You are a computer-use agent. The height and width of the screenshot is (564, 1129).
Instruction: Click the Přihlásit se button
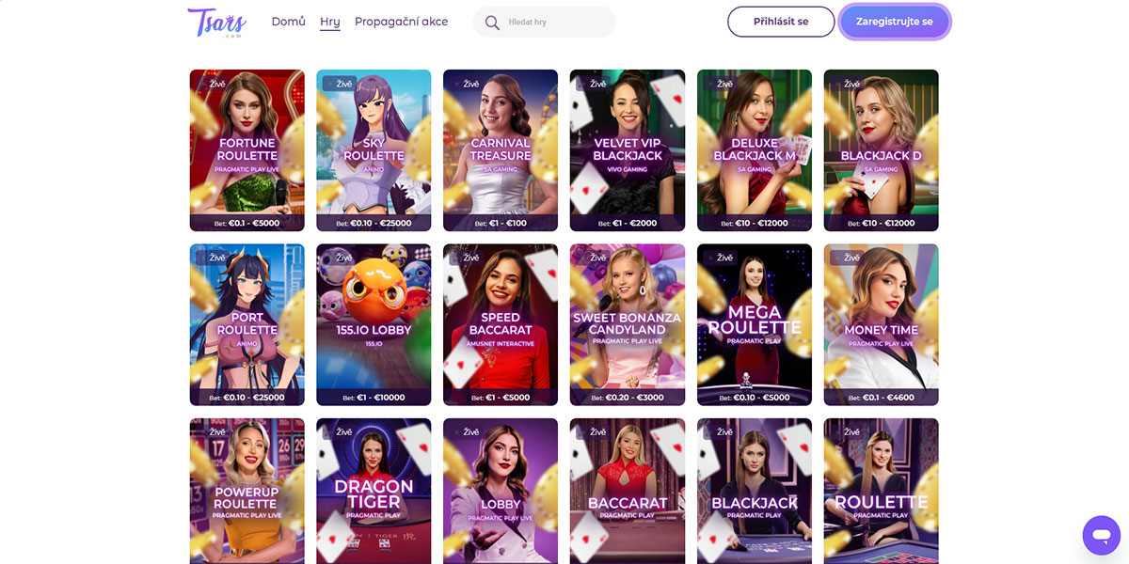pyautogui.click(x=781, y=22)
